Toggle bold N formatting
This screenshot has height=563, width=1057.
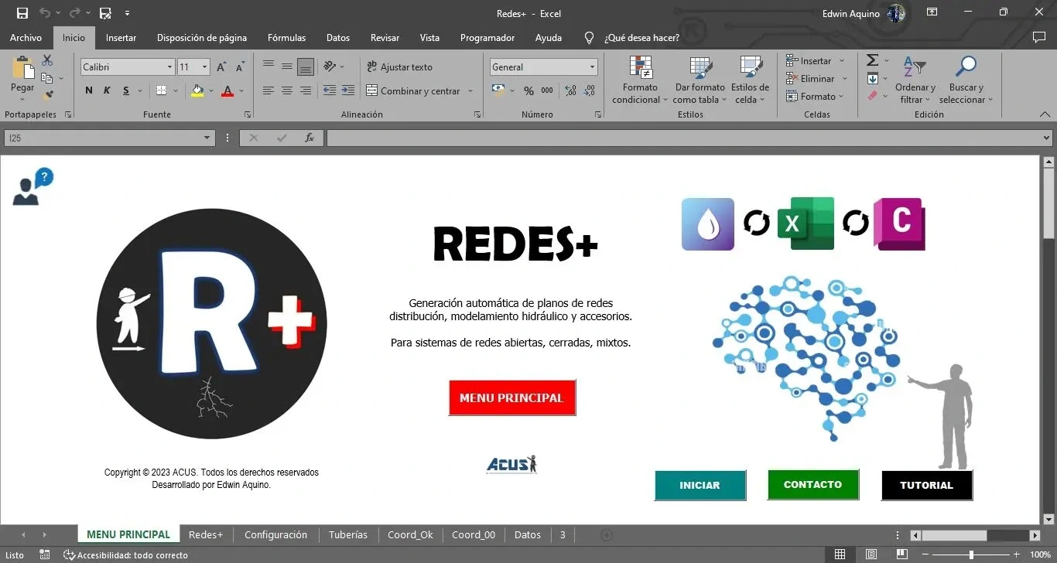pos(89,90)
